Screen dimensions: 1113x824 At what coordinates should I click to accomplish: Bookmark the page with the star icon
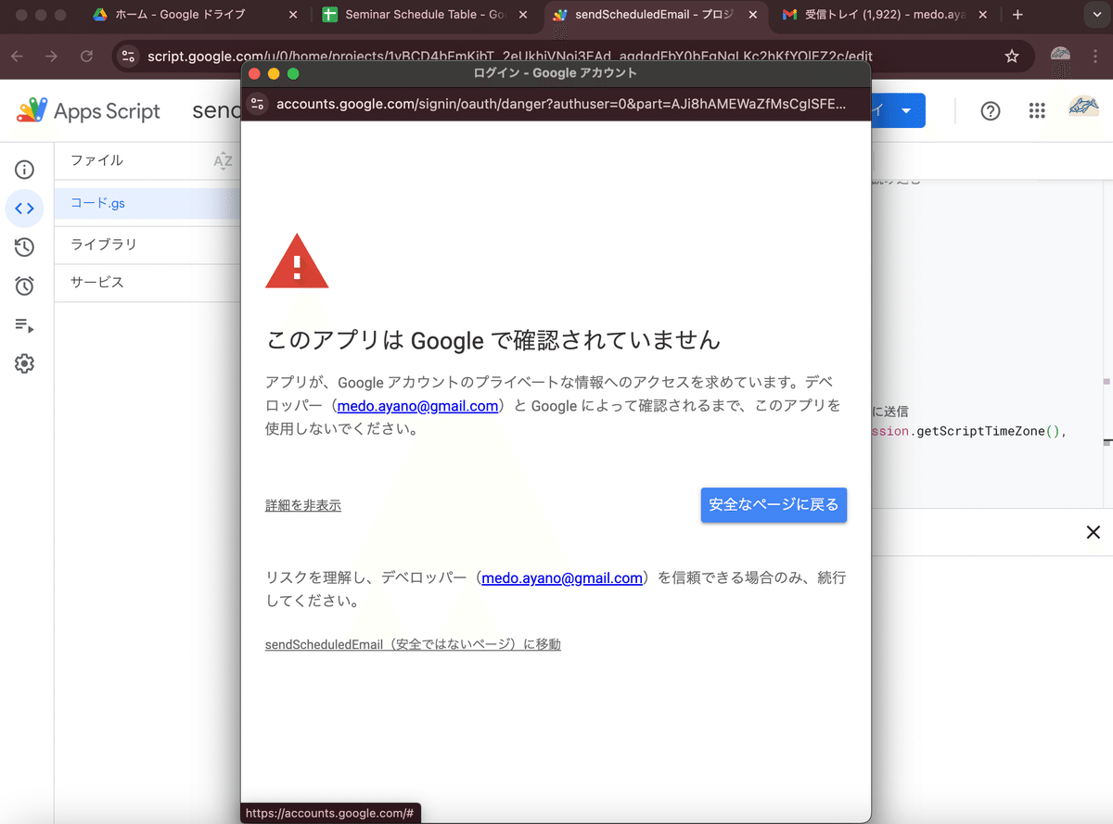tap(1012, 56)
